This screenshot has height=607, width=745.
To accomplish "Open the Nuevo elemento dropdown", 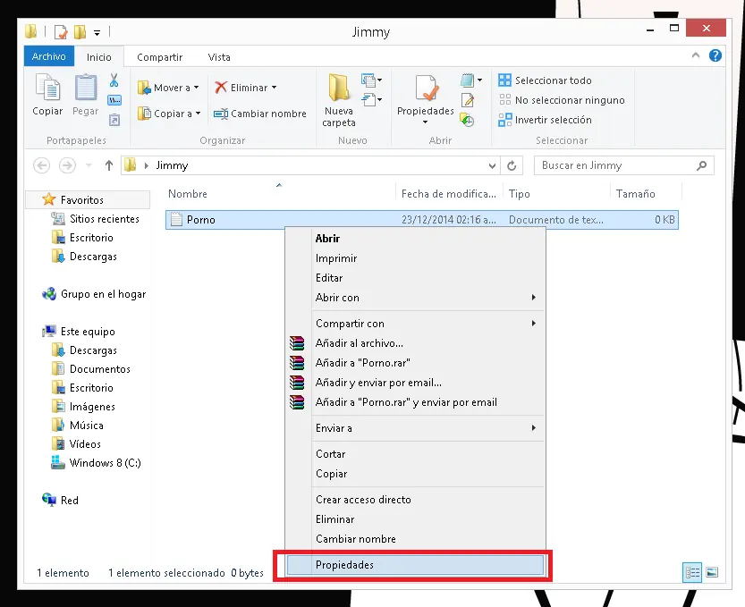I will (371, 80).
